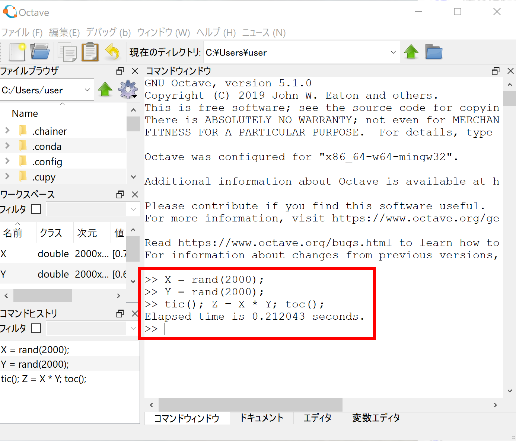Enable the コマンドヒストリ filter checkbox

click(x=36, y=328)
